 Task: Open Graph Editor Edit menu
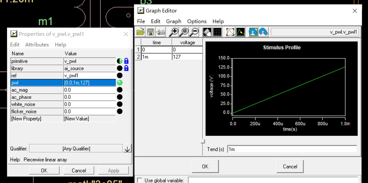(155, 21)
